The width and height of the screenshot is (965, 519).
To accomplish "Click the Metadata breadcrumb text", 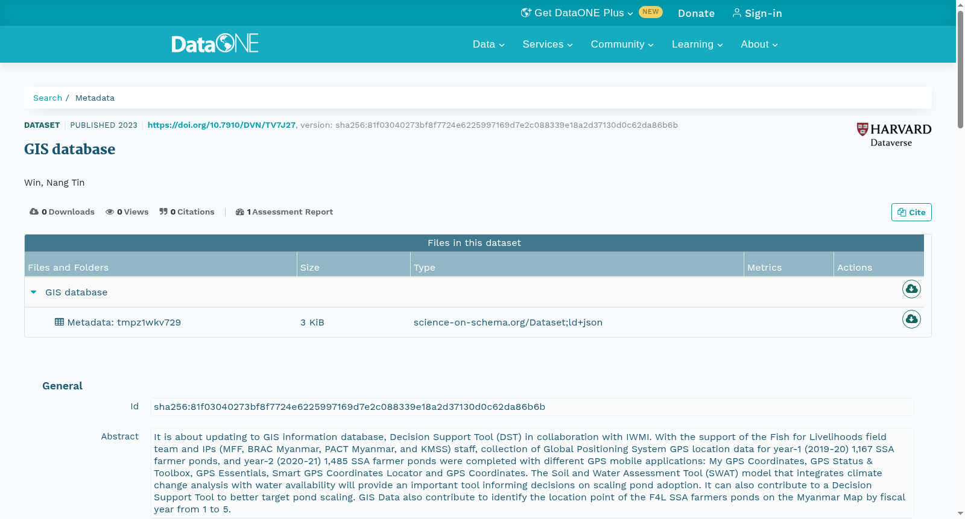I will pyautogui.click(x=95, y=98).
